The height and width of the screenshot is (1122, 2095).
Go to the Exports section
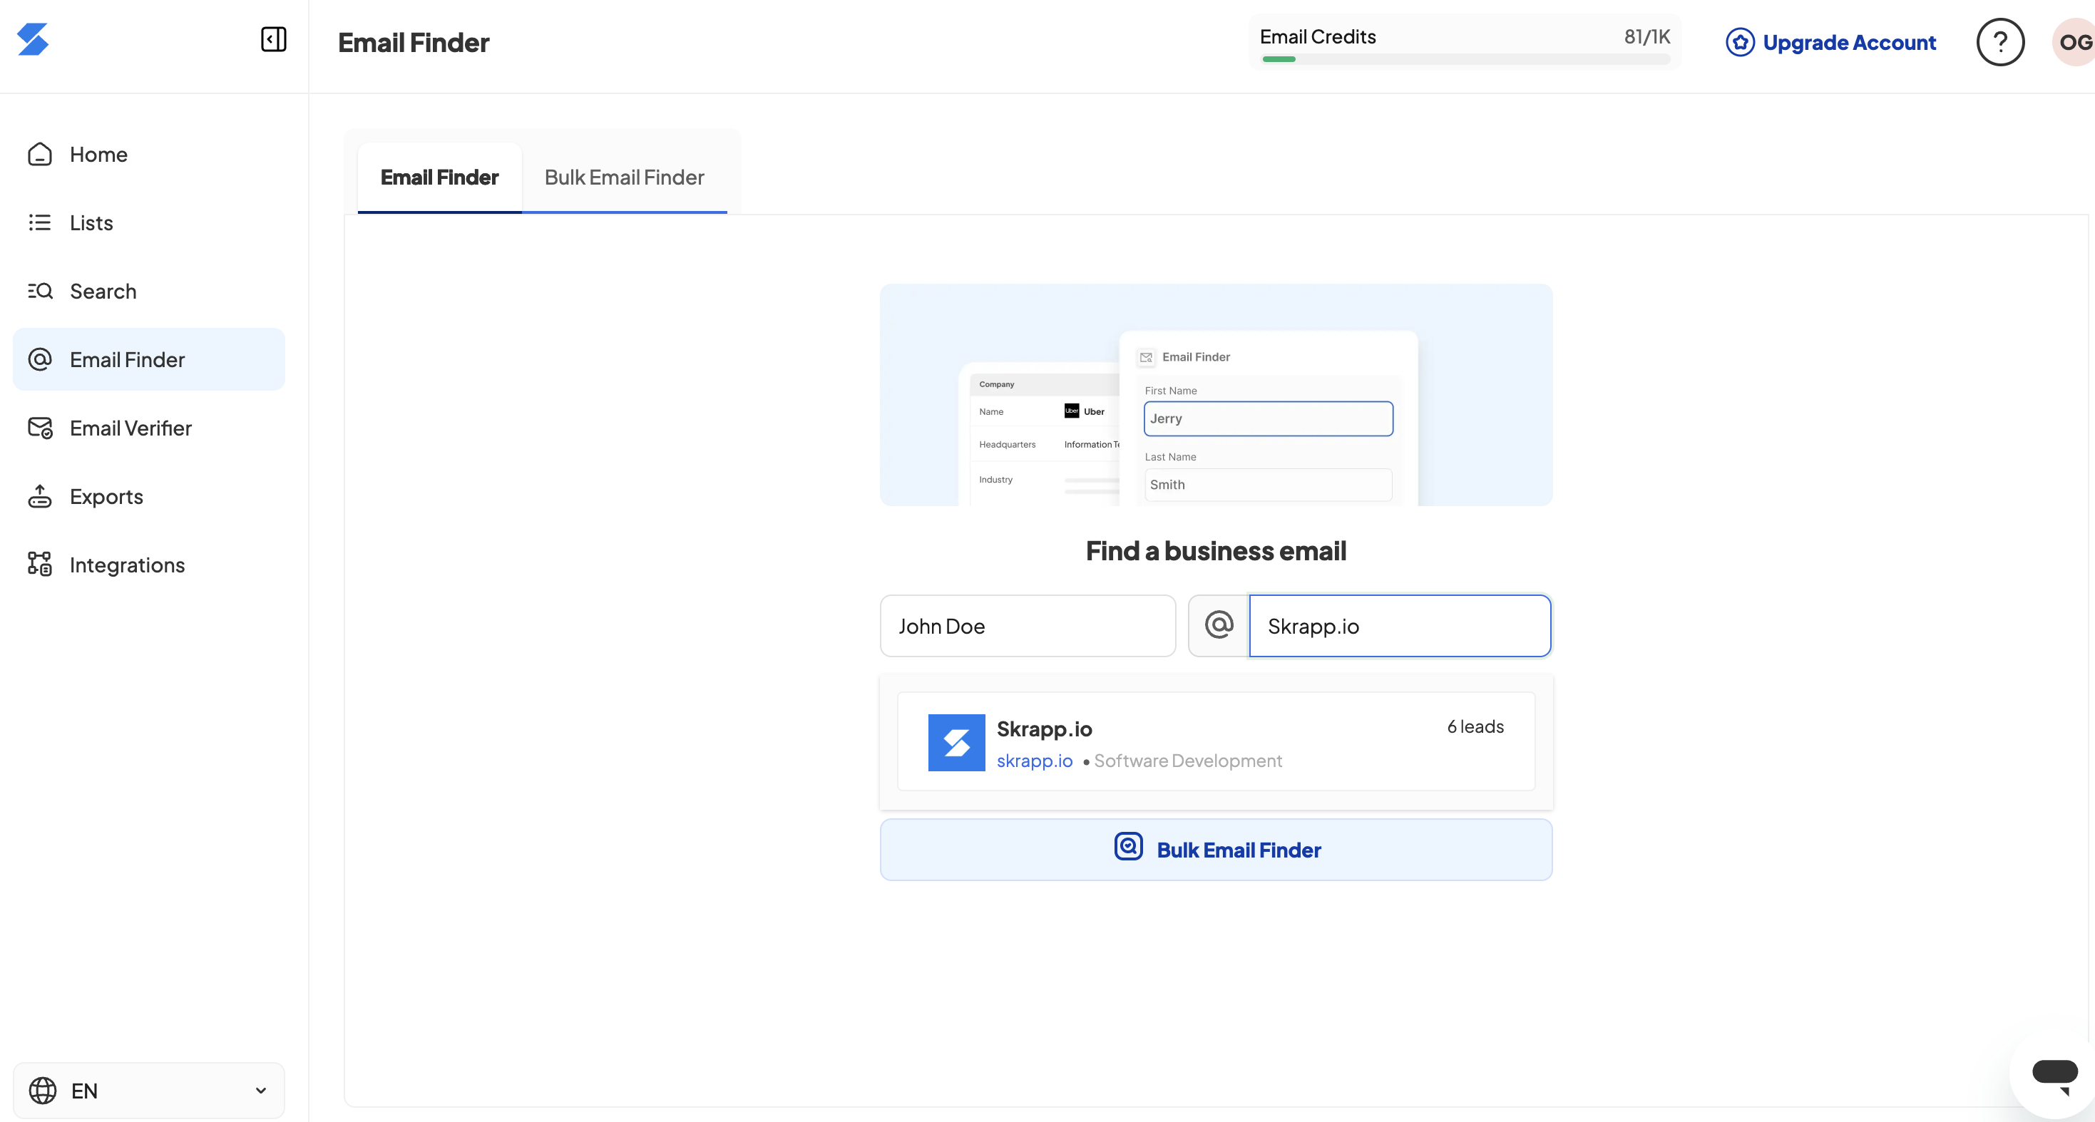point(149,496)
